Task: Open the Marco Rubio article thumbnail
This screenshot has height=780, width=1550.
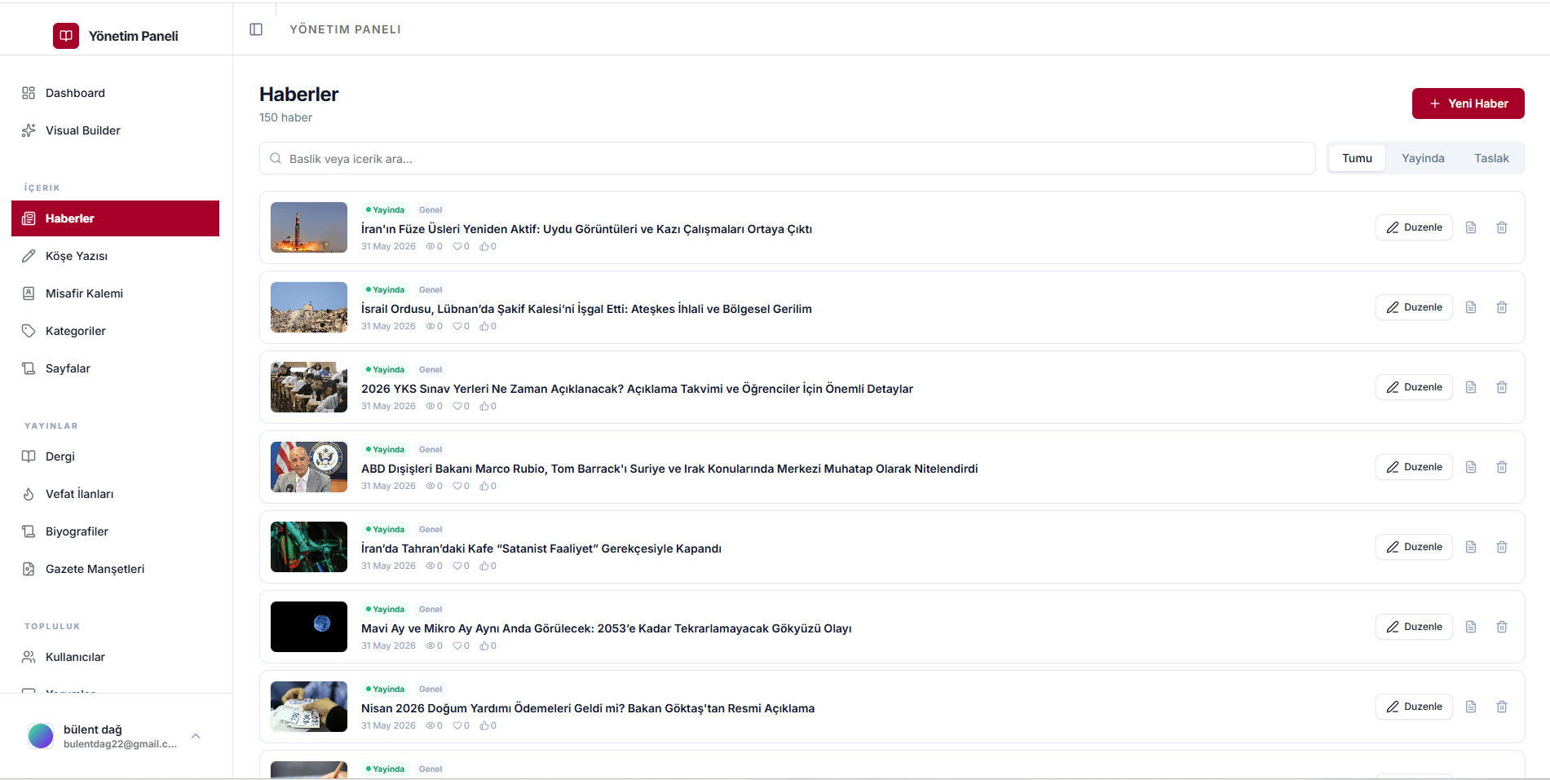Action: [309, 467]
